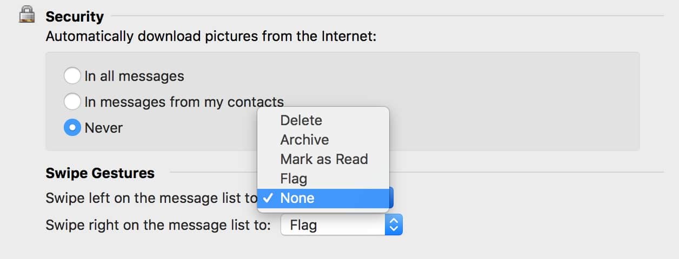Click the "In all messages" label text
This screenshot has height=259, width=679.
tap(134, 76)
